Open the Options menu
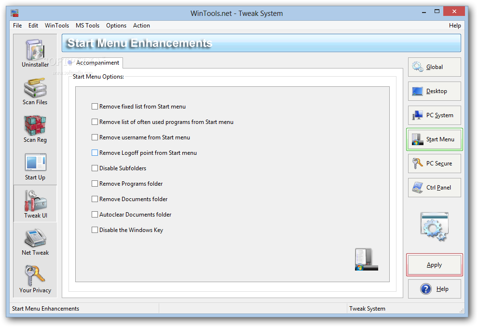The width and height of the screenshot is (478, 327). [116, 26]
